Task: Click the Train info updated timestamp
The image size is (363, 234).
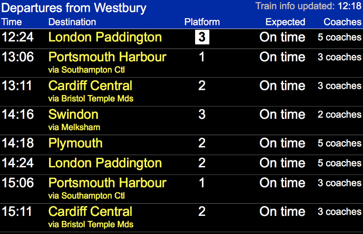Action: click(x=308, y=6)
